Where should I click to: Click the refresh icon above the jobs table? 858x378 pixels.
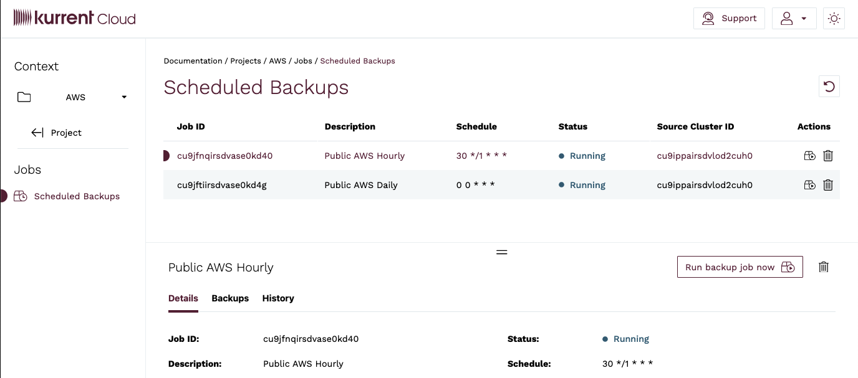click(x=829, y=86)
